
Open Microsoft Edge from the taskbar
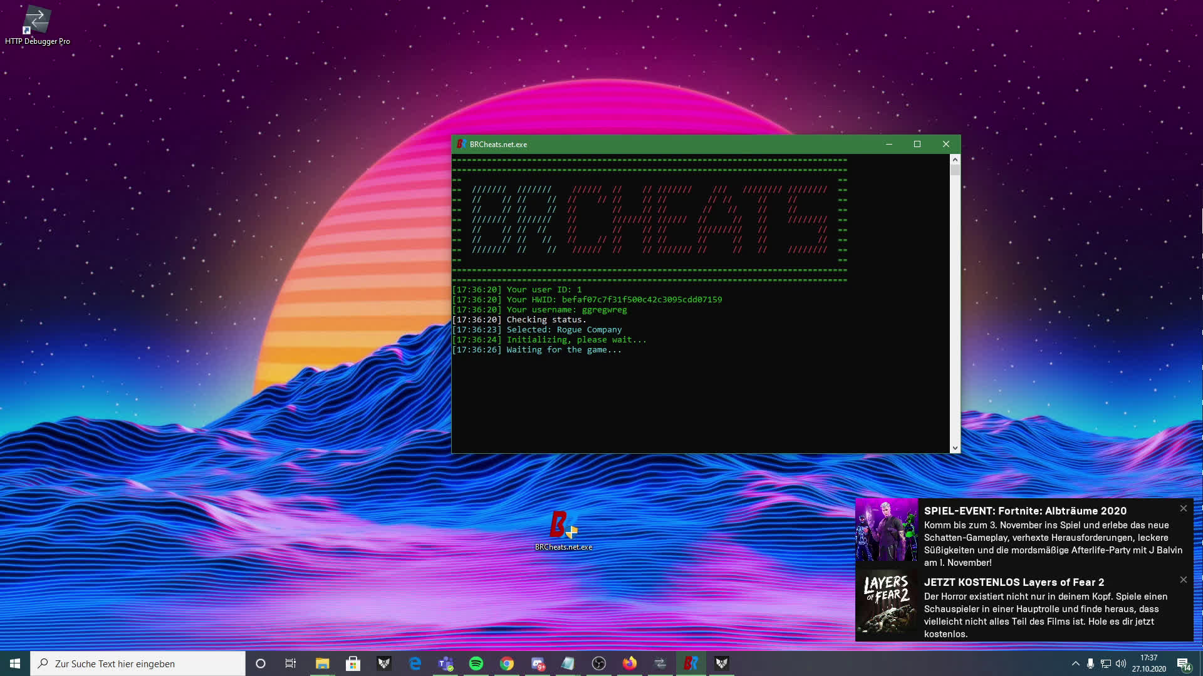(415, 663)
